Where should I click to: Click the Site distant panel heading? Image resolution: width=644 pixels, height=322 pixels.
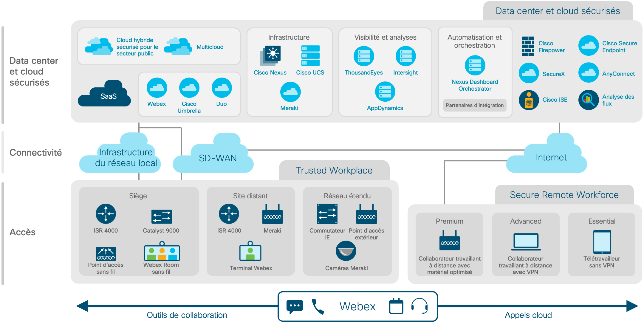click(x=250, y=196)
